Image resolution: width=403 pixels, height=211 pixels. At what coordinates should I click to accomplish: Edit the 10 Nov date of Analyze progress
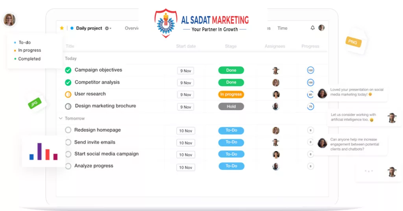tap(186, 167)
